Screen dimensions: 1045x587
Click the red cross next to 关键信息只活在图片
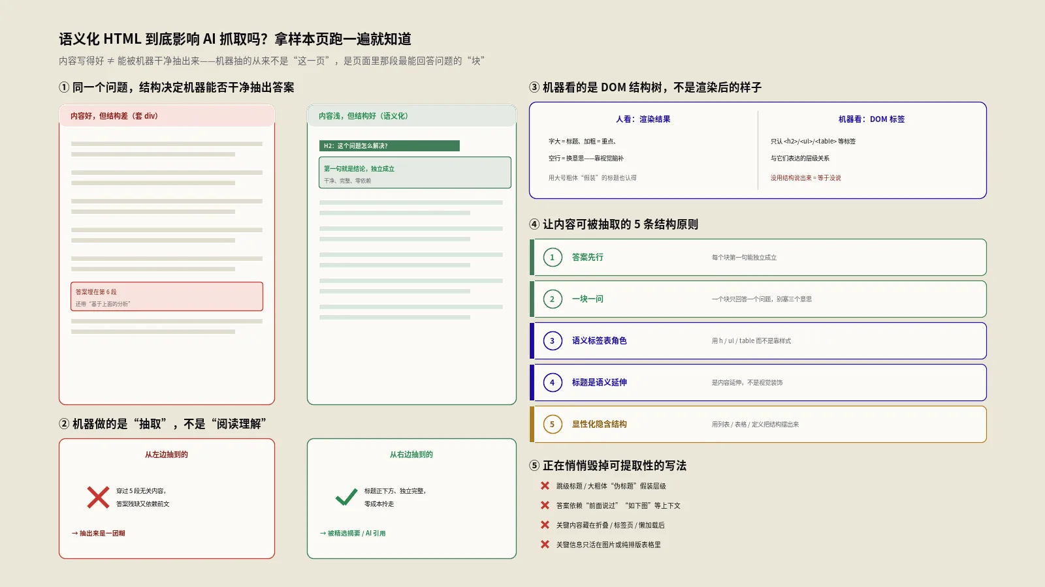545,545
